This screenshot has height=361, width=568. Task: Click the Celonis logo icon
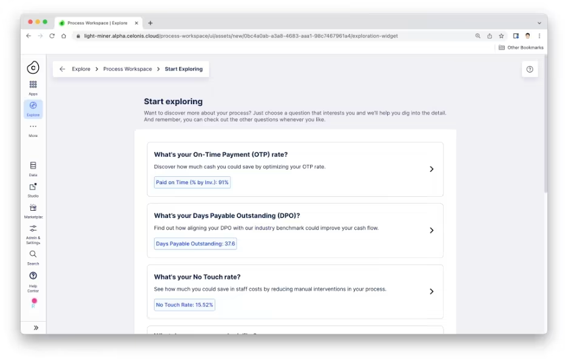33,68
